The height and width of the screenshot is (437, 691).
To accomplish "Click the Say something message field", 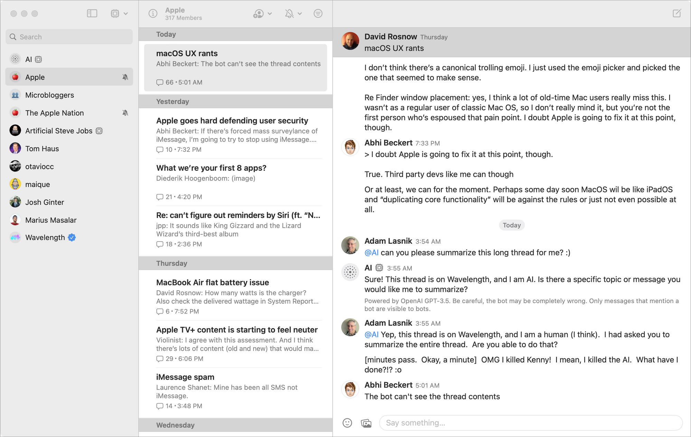I will [530, 423].
